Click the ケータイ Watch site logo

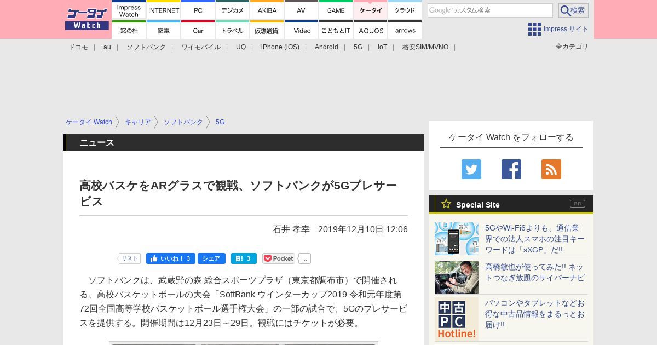[x=87, y=19]
